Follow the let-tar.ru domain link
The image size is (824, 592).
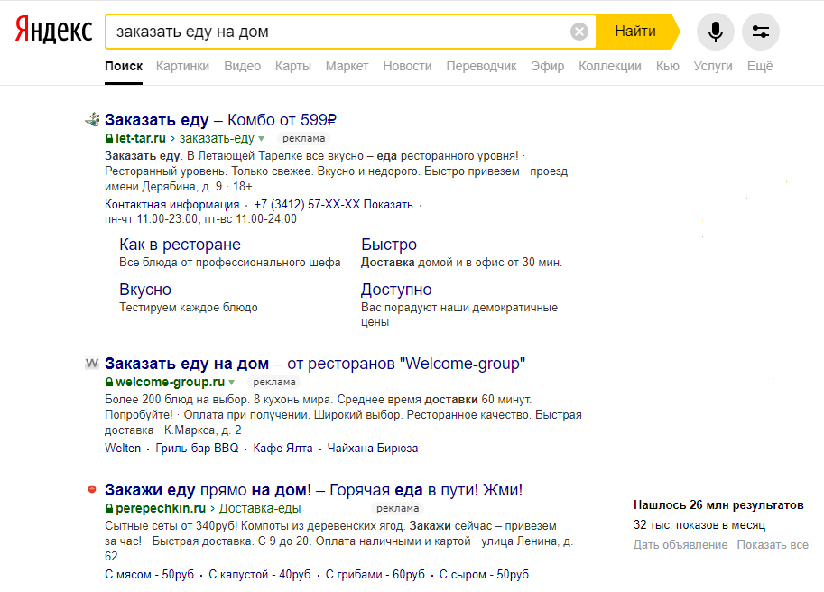[x=140, y=139]
